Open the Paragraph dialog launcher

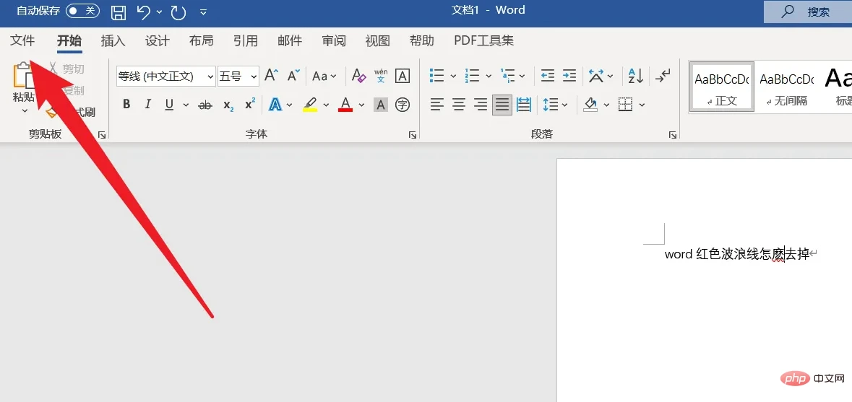[673, 134]
